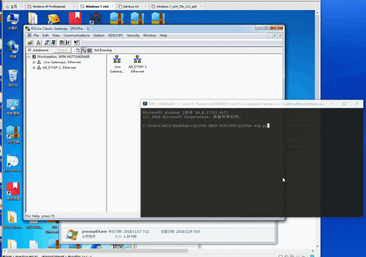The height and width of the screenshot is (257, 366).
Task: Open the DDE/OPC menu
Action: point(115,35)
